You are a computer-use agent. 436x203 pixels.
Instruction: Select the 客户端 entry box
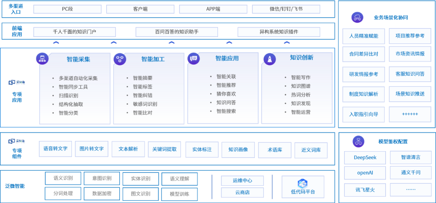tap(140, 9)
